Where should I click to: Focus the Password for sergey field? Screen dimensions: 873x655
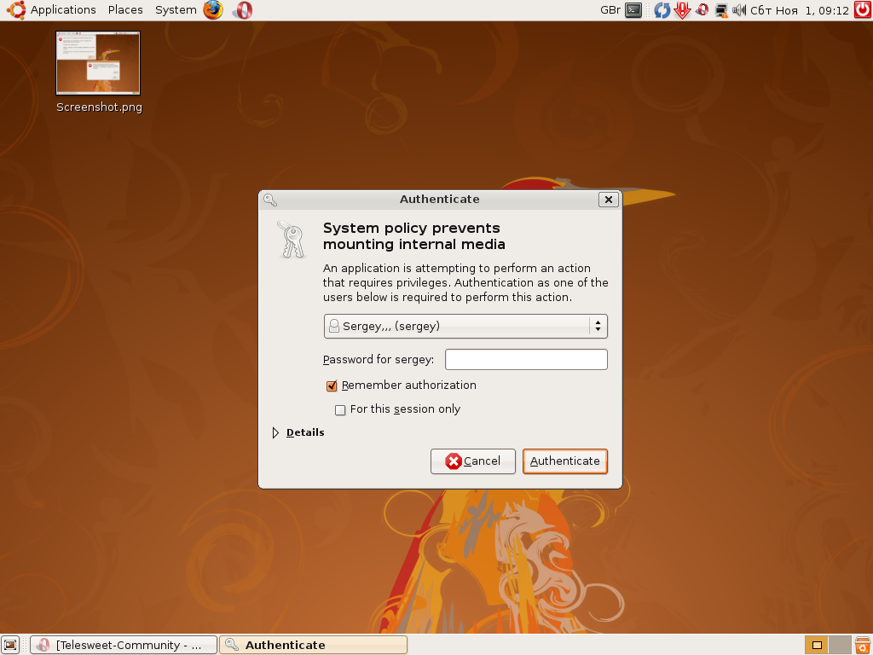tap(526, 360)
